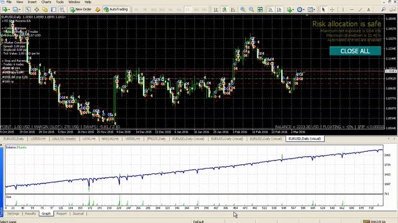Toggle Chart Shift
Viewport: 398px width, 223px height.
[x=279, y=9]
